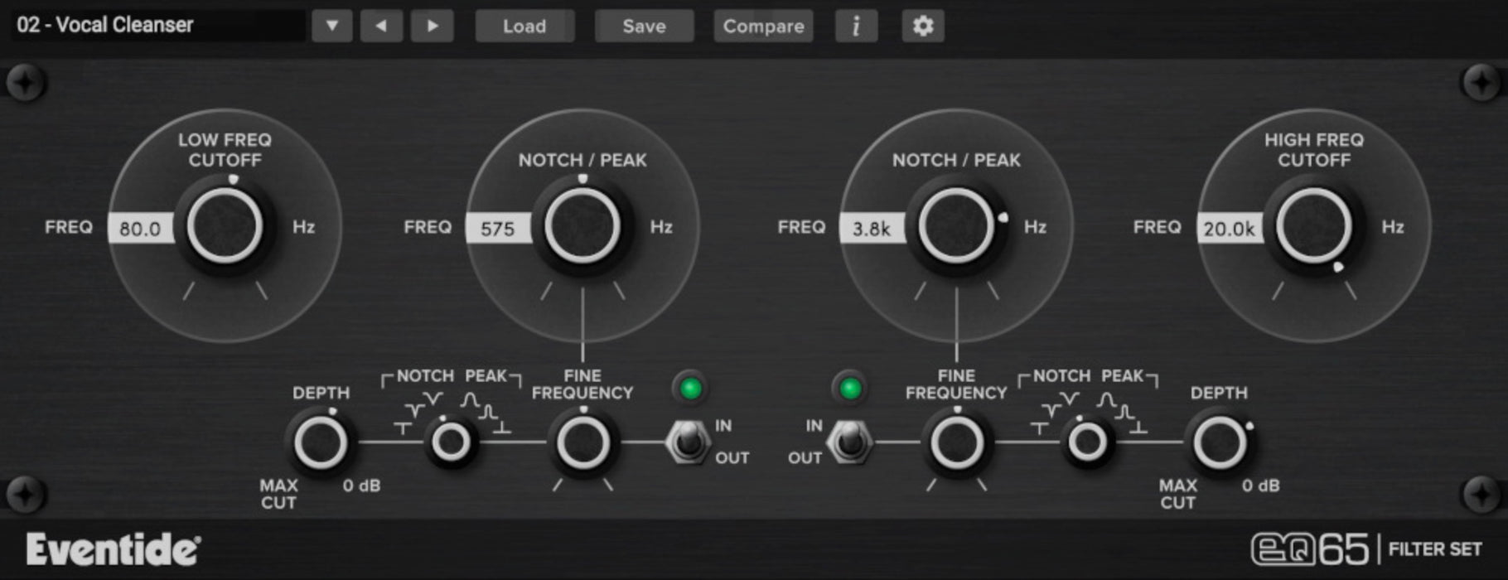Toggle the left notch/peak IN/OUT switch
This screenshot has height=580, width=1508.
[687, 442]
